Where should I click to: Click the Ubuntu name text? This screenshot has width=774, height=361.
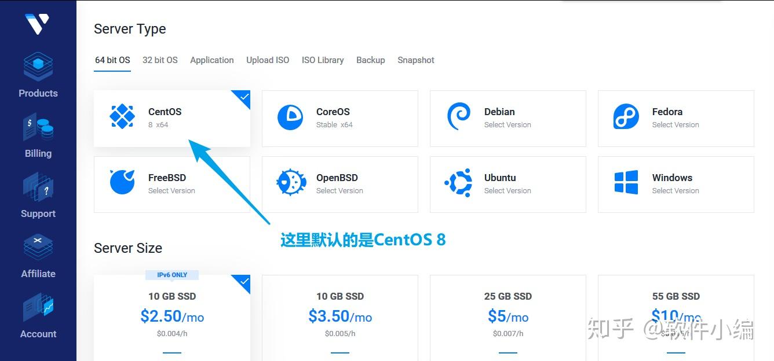click(500, 178)
